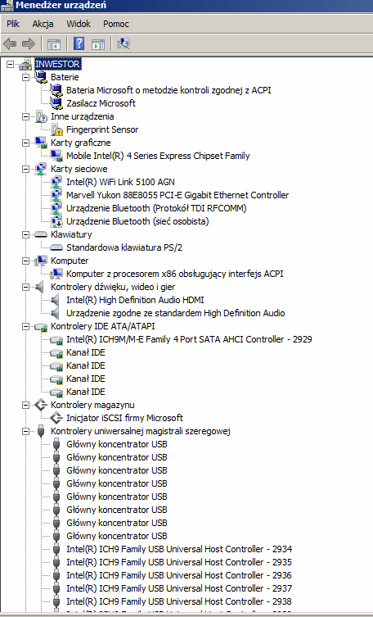The width and height of the screenshot is (373, 617).
Task: Collapse Kontrolery uniwersalnej magistrali szeregowej
Action: (x=25, y=431)
